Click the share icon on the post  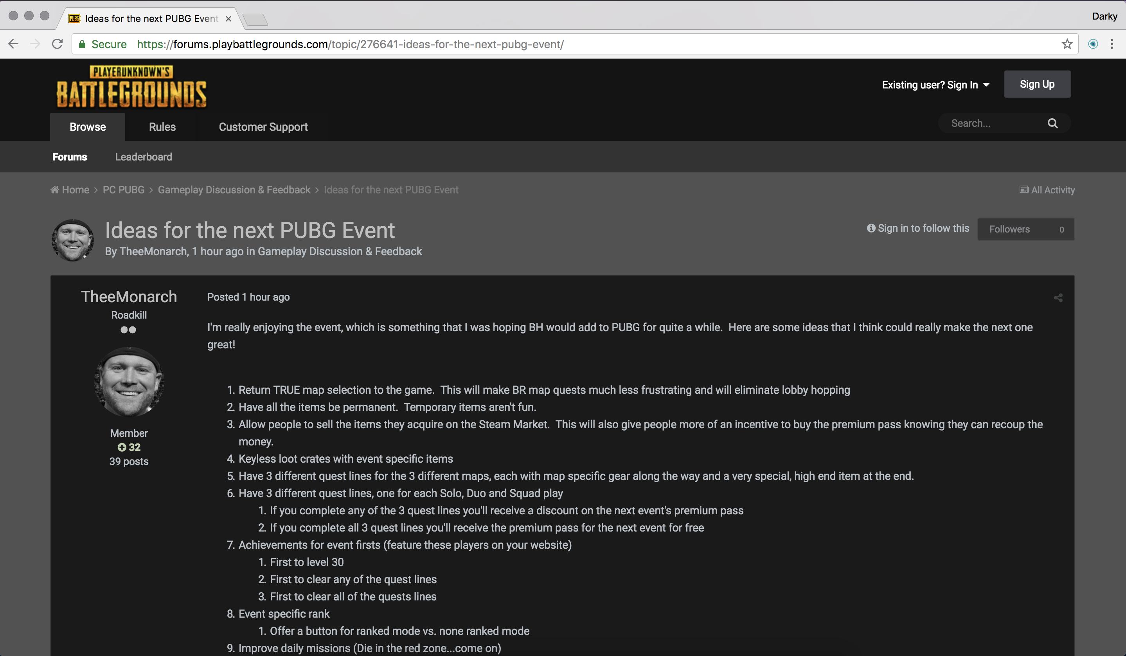[x=1058, y=297]
